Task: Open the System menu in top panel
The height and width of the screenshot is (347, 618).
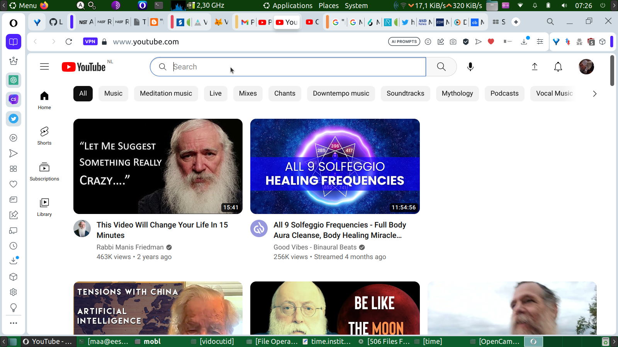Action: (356, 5)
